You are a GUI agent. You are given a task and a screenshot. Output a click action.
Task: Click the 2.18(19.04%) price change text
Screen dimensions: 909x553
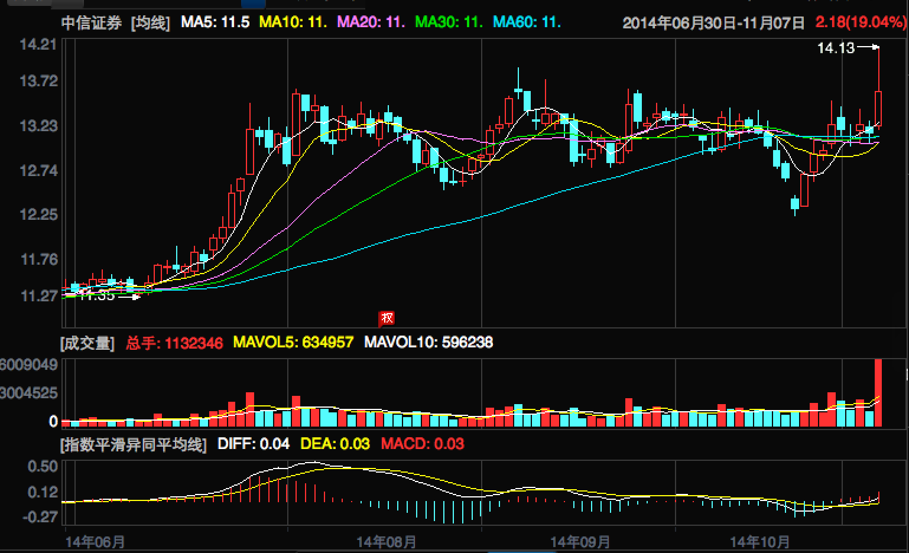click(861, 22)
